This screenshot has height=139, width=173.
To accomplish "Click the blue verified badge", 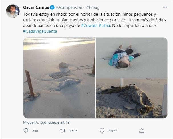I will click(52, 7).
